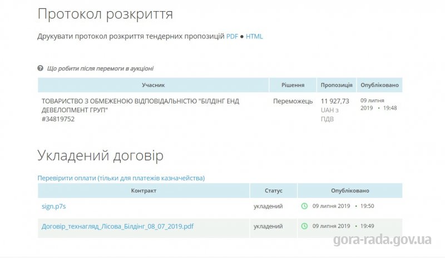Open the HTML protocol print link
Image resolution: width=445 pixels, height=258 pixels.
click(x=254, y=36)
